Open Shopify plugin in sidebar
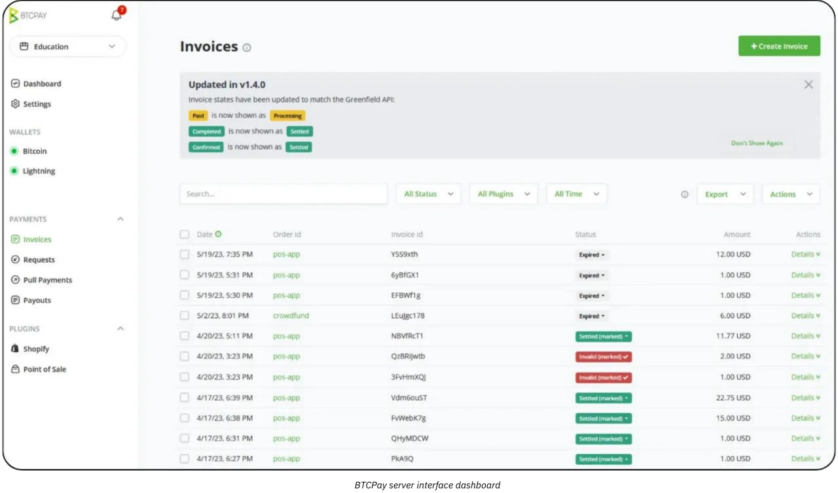The width and height of the screenshot is (838, 493). pos(36,349)
